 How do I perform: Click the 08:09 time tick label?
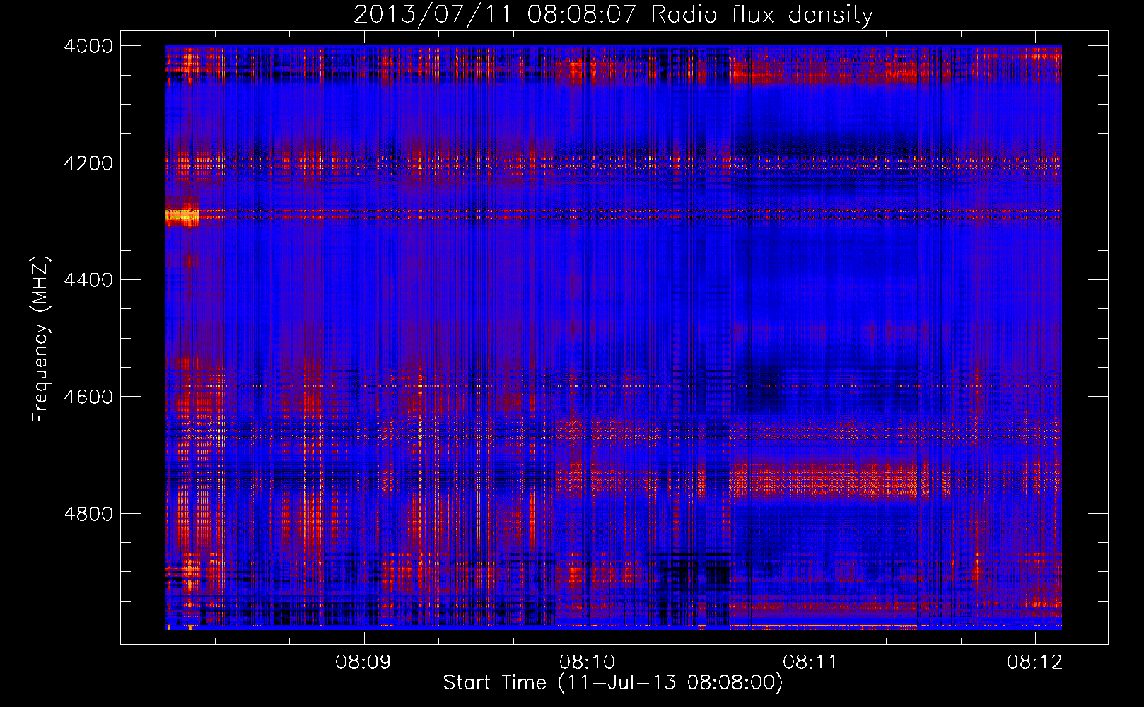363,662
